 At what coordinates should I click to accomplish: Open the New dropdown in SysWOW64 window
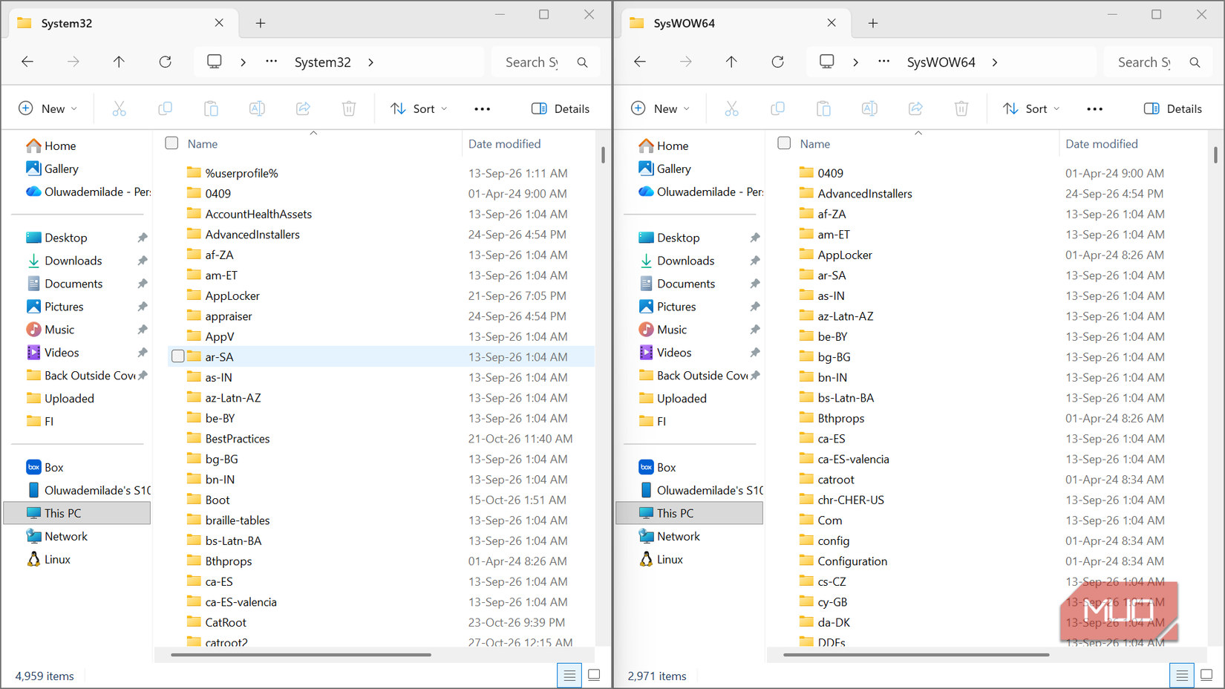tap(660, 109)
